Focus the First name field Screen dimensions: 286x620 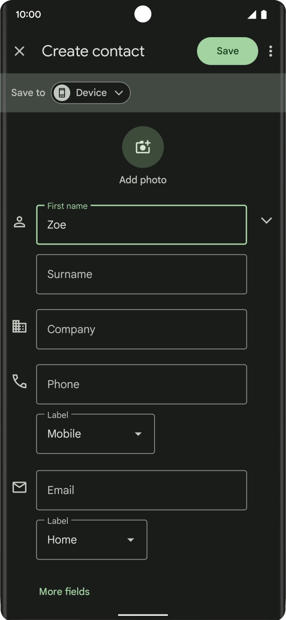(142, 225)
